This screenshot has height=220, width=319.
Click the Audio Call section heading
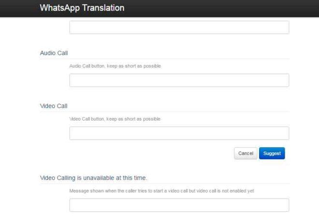tap(54, 53)
